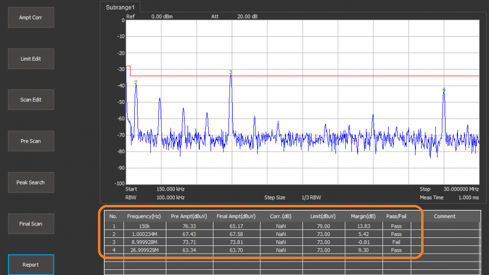Generate the Report
This screenshot has width=489, height=275.
(x=31, y=265)
